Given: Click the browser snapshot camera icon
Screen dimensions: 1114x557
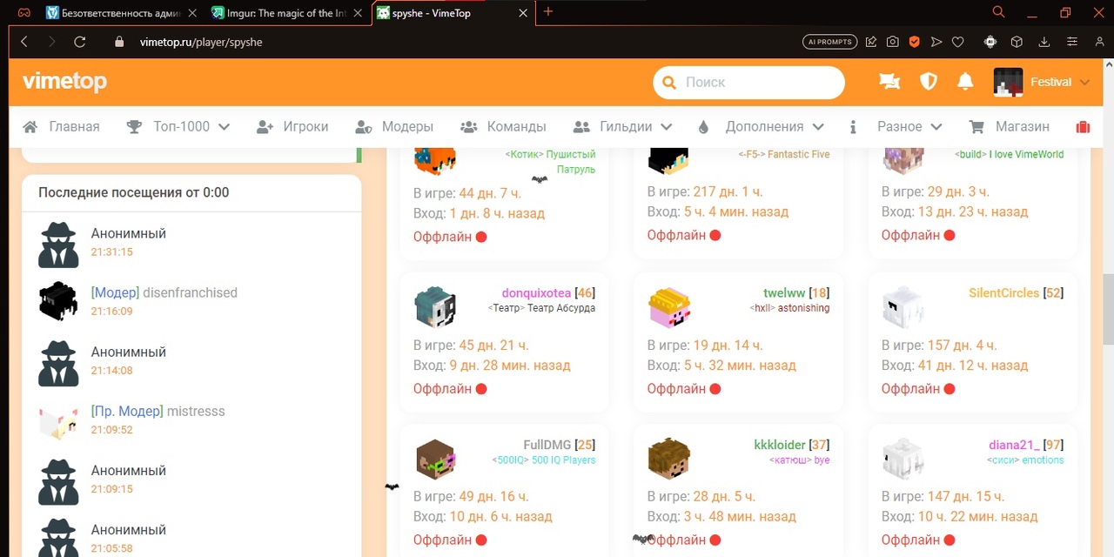Looking at the screenshot, I should (x=892, y=42).
